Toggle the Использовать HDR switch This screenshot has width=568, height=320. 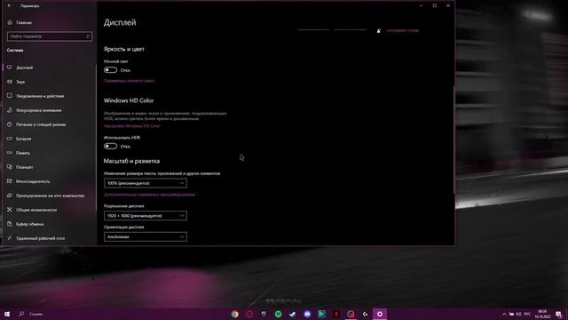(110, 146)
